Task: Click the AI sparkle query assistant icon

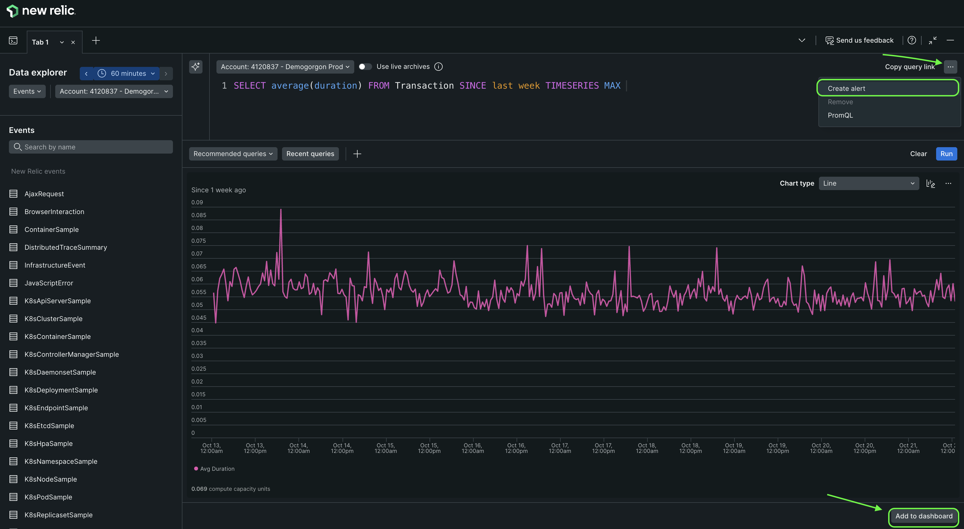Action: [195, 67]
